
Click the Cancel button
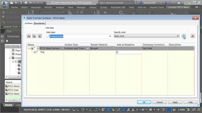tap(159, 102)
